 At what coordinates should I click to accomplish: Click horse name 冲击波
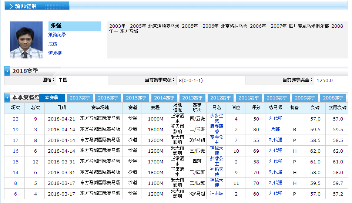[217, 193]
